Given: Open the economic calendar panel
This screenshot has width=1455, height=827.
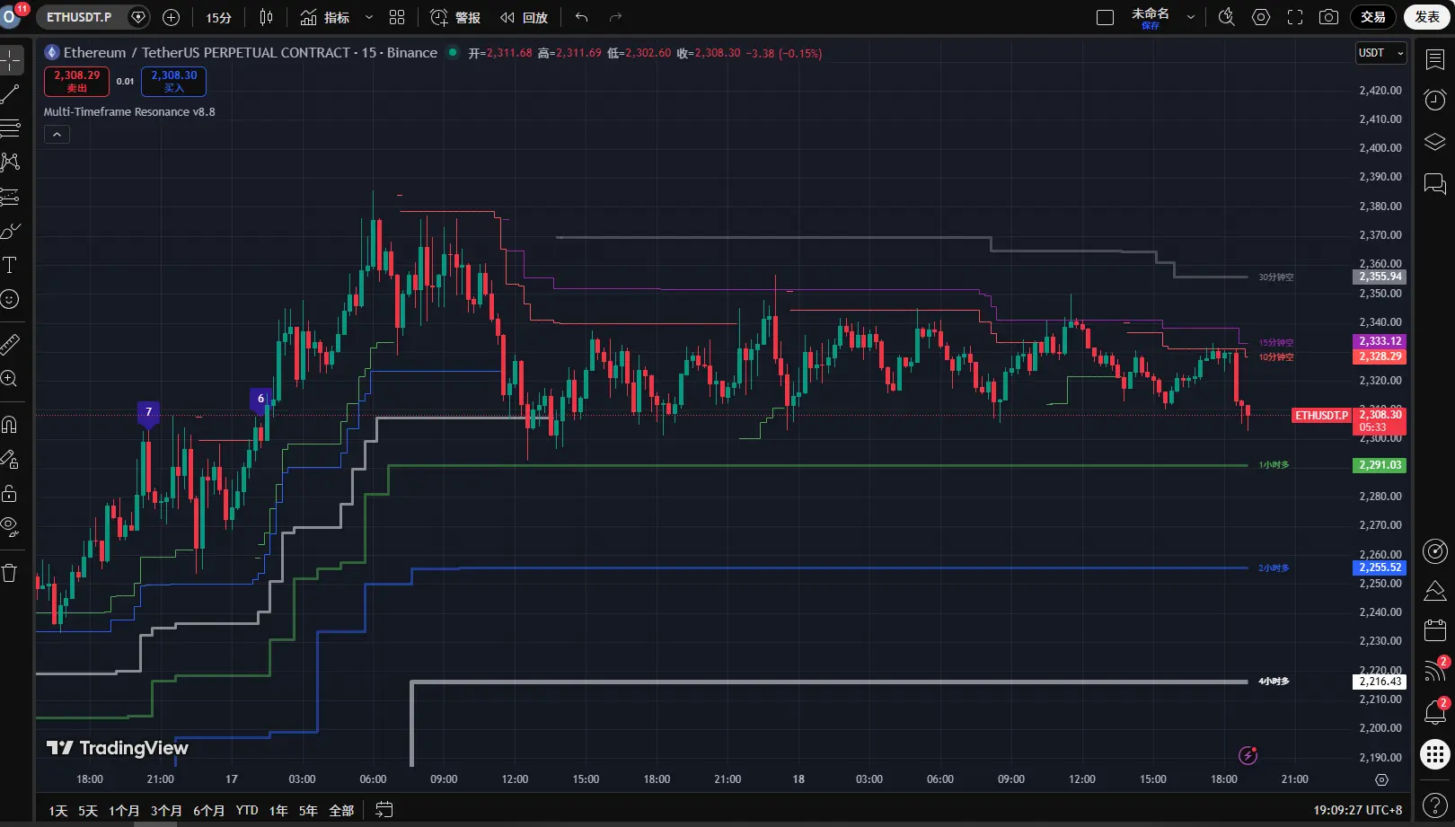Looking at the screenshot, I should [1435, 630].
